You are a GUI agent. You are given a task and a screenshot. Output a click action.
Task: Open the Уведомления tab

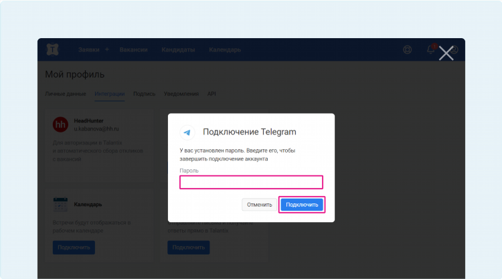point(181,94)
